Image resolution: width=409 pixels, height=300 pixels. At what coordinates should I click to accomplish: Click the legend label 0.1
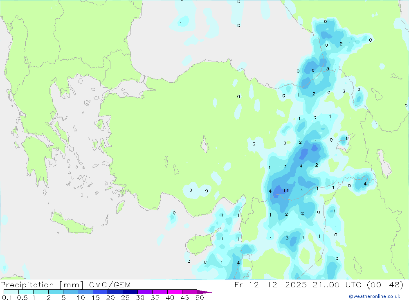click(x=7, y=298)
